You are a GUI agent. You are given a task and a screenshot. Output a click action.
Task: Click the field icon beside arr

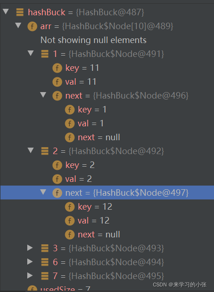pyautogui.click(x=32, y=26)
